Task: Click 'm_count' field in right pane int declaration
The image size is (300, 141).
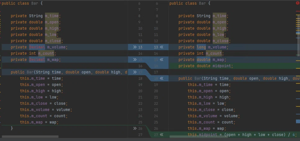Action: pos(214,53)
